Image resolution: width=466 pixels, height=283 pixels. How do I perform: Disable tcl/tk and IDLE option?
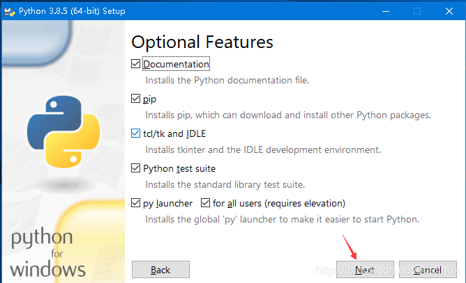[x=135, y=134]
